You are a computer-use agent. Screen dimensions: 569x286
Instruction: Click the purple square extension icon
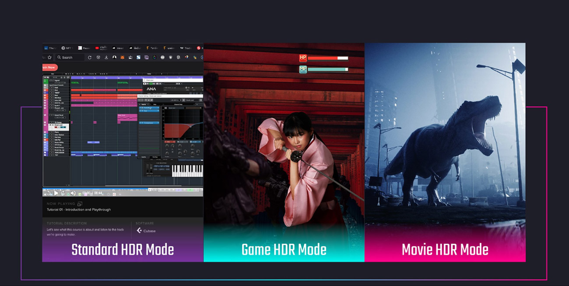(146, 57)
